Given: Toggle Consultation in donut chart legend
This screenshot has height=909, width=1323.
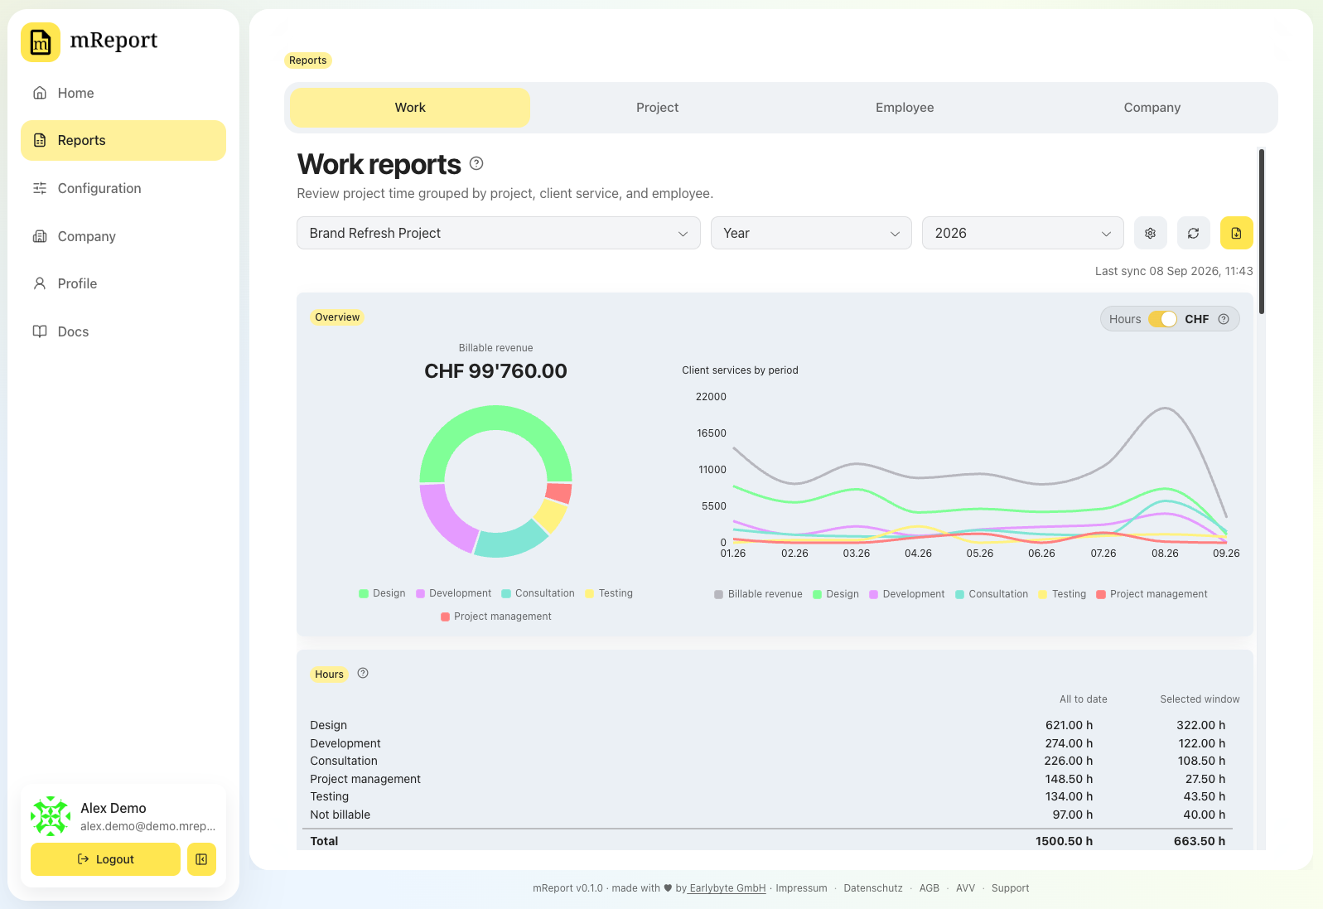Looking at the screenshot, I should 538,593.
